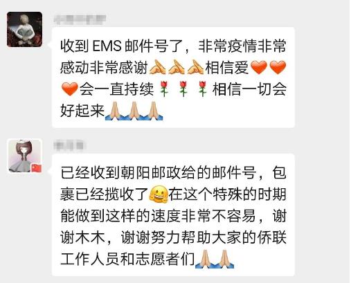
Task: Select the message bubble starting with 收到
Action: [x=173, y=77]
